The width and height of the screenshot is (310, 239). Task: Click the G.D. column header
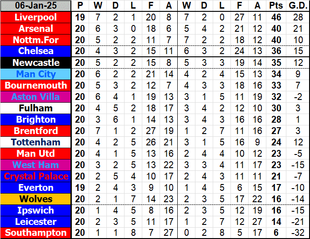pyautogui.click(x=298, y=6)
